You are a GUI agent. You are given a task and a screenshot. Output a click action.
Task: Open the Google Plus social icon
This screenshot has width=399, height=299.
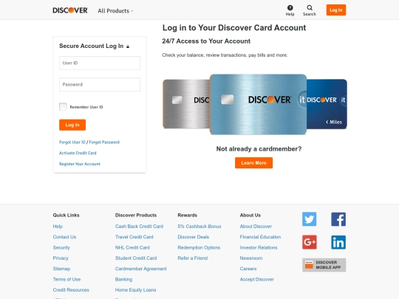tap(310, 242)
